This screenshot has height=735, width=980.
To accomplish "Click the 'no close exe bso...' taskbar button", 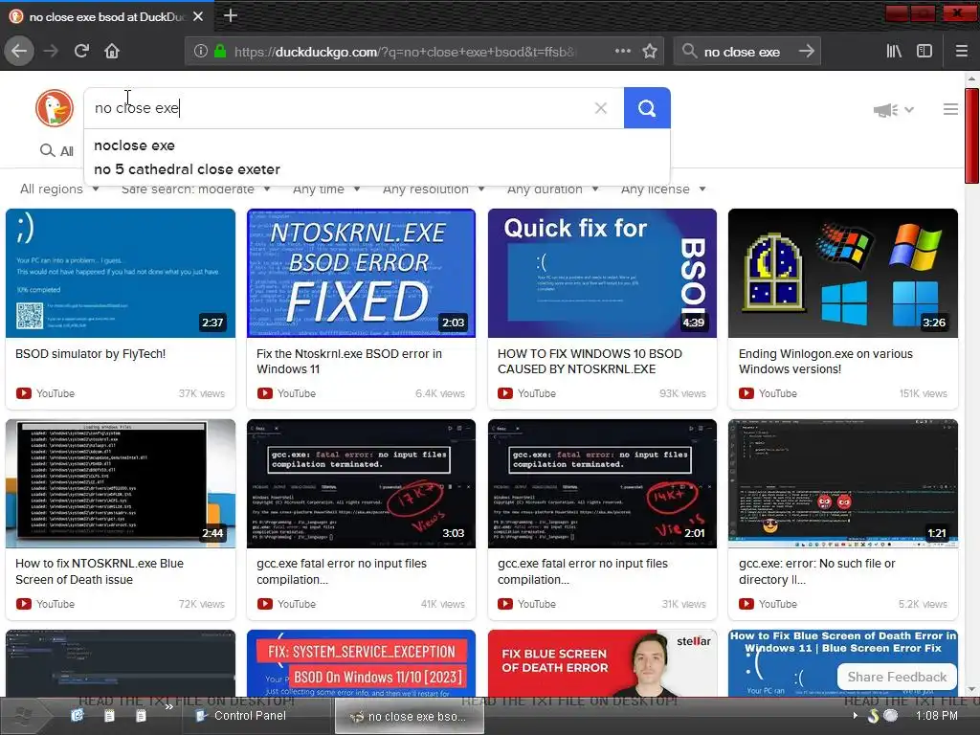I will pos(410,716).
